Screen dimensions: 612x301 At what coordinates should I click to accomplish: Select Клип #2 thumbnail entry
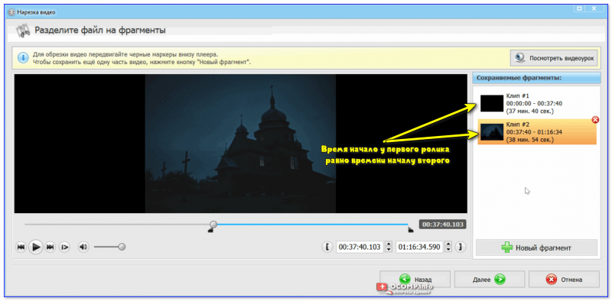tap(537, 132)
